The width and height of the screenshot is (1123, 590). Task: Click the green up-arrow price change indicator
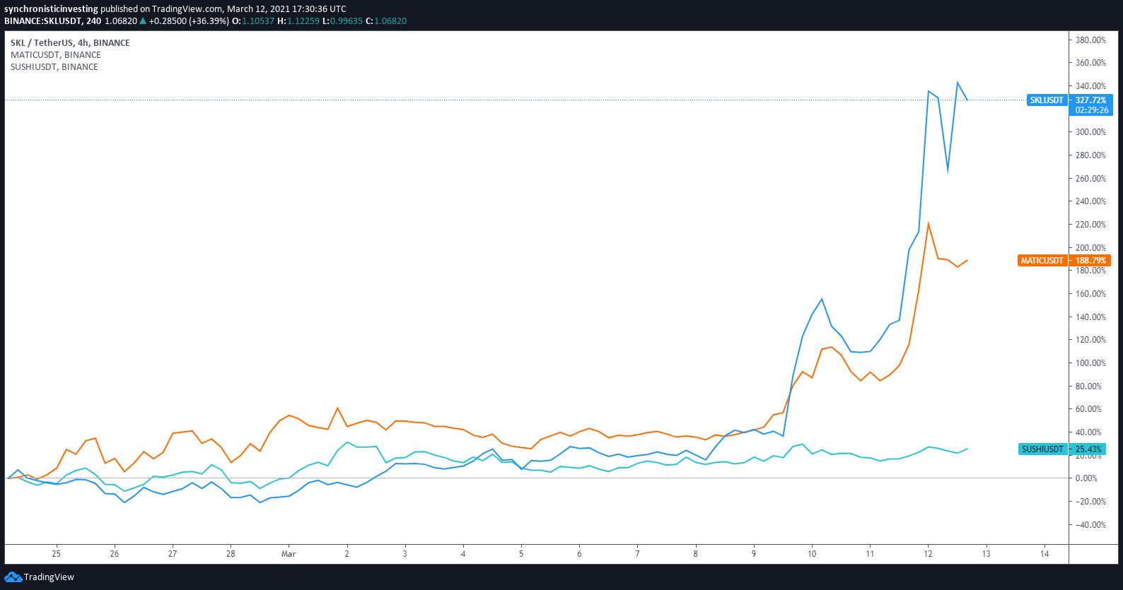[143, 21]
